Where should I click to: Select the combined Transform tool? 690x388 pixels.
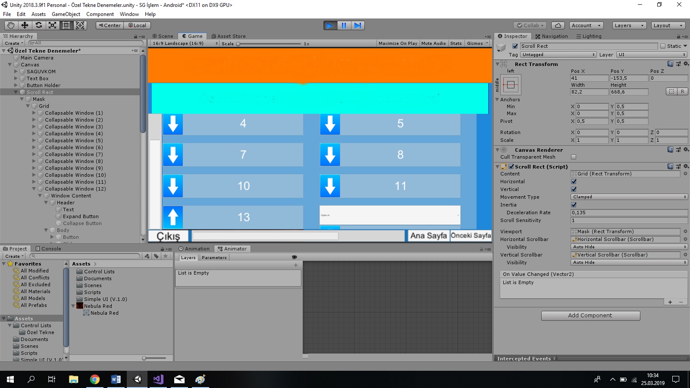(x=80, y=25)
